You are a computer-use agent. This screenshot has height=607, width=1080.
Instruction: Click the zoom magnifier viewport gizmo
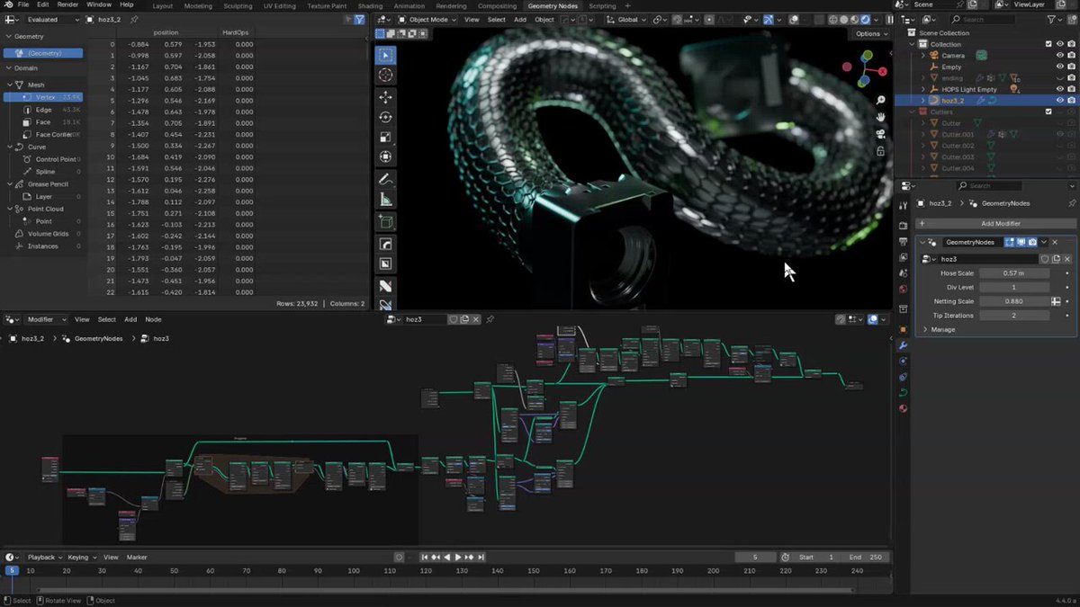(x=880, y=101)
